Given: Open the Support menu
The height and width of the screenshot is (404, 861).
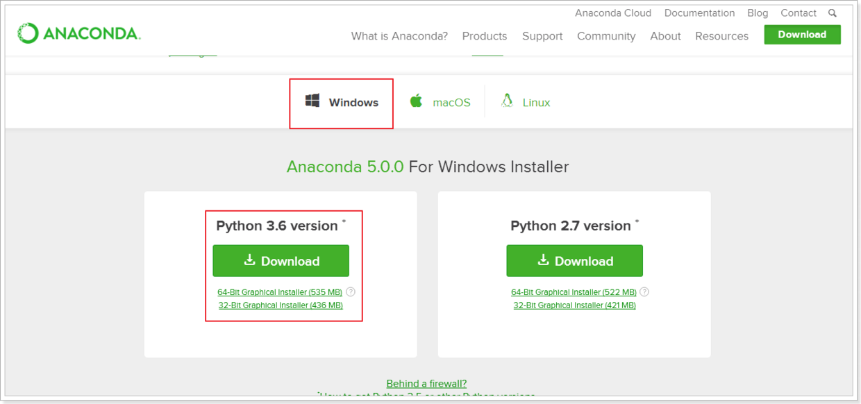Looking at the screenshot, I should (x=542, y=36).
